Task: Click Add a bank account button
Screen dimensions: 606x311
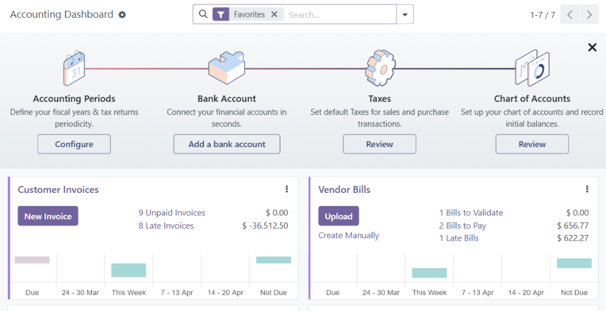Action: pos(227,144)
